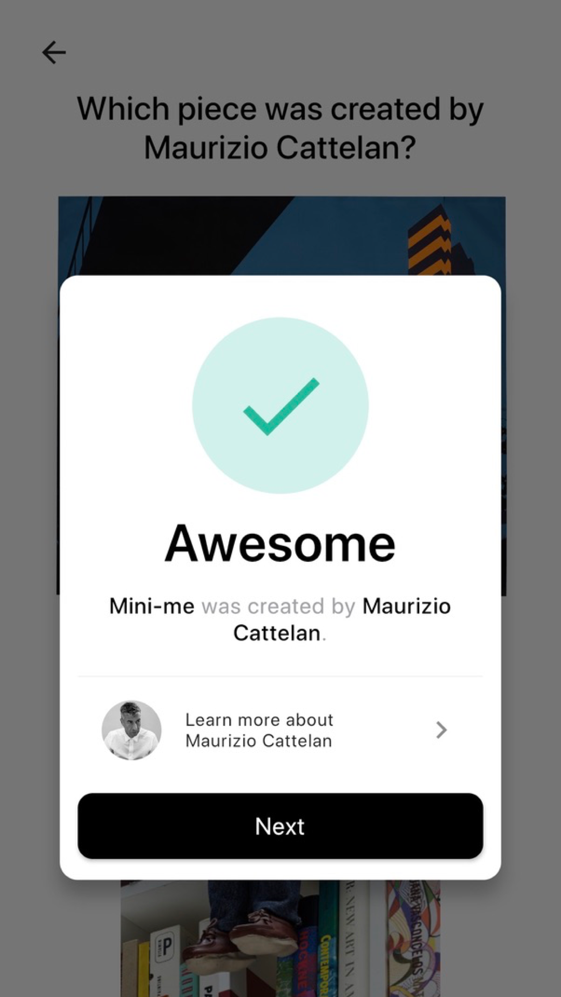561x997 pixels.
Task: Select the dark building artwork image
Action: click(x=280, y=236)
